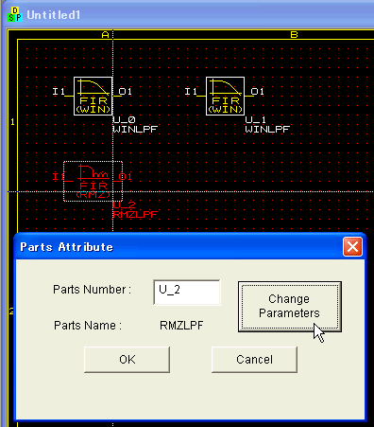Click the red I1 input pin of U_2
The width and height of the screenshot is (374, 427).
click(59, 177)
